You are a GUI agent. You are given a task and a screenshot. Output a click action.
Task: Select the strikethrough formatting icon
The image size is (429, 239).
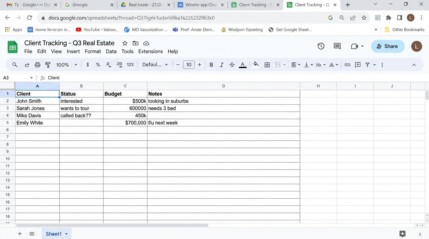[232, 64]
